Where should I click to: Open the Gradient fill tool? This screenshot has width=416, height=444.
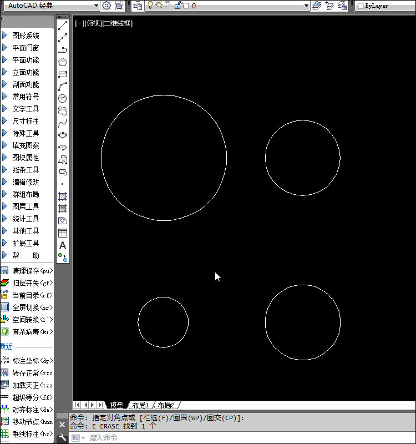coord(63,209)
